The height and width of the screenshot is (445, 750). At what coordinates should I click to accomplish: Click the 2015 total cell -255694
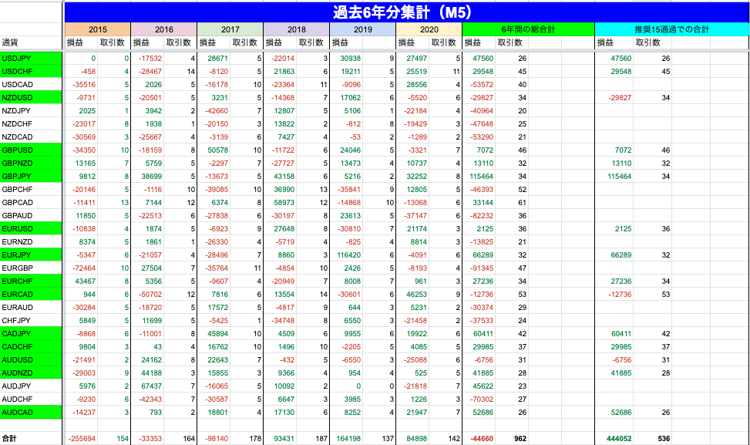click(x=82, y=438)
